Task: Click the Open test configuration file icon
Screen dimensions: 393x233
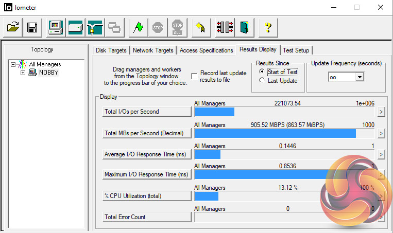Action: pyautogui.click(x=14, y=27)
